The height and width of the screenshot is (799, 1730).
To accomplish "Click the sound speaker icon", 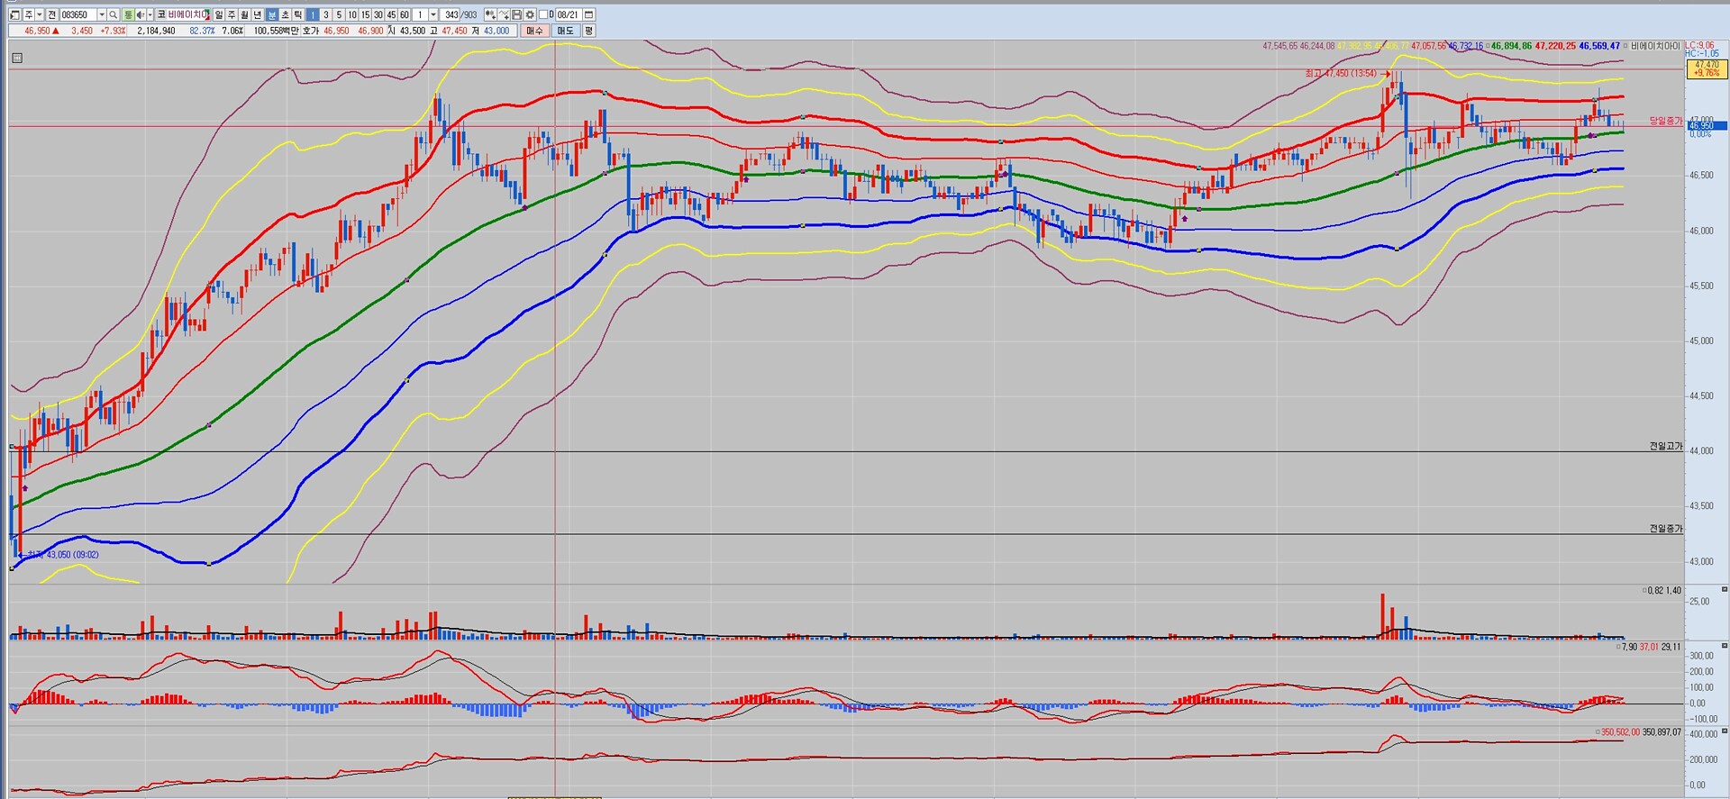I will (x=140, y=15).
